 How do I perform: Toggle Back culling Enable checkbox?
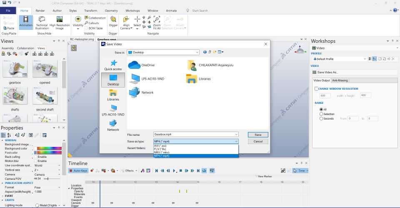coord(35,157)
